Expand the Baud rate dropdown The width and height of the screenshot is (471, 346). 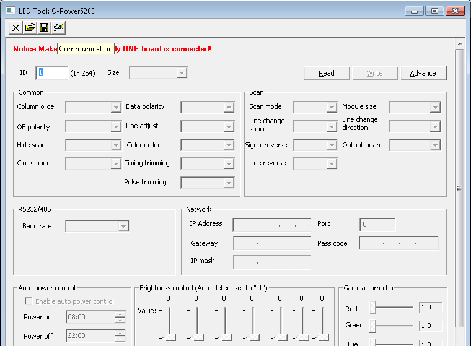[x=97, y=226]
